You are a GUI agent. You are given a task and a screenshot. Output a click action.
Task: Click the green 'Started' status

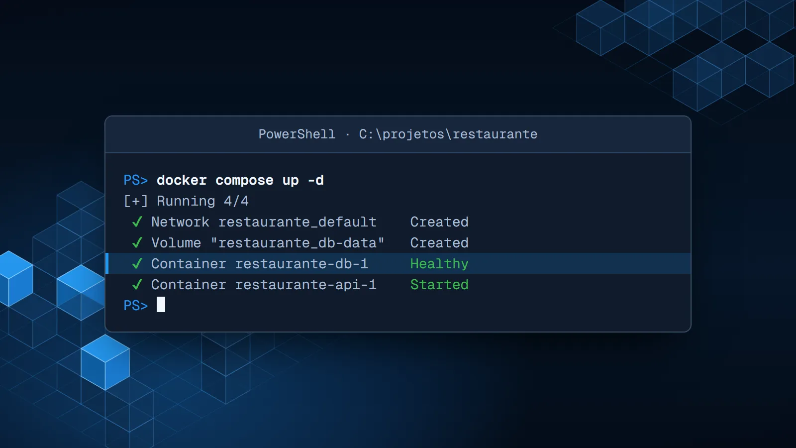pyautogui.click(x=439, y=285)
